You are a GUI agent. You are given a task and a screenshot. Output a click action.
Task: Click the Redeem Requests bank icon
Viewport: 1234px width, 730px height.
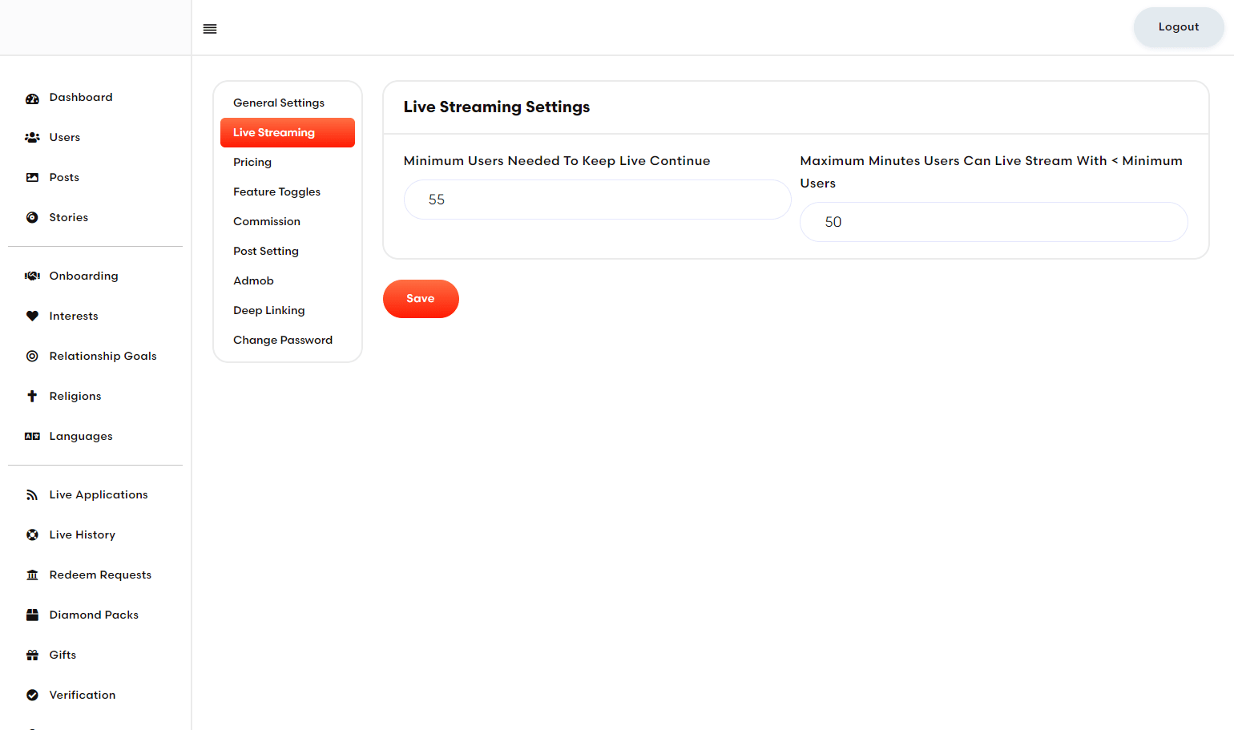pos(32,575)
